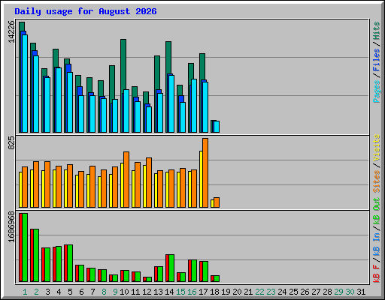This screenshot has height=300, width=385.
Task: Click day 30 on the date axis
Action: (350, 292)
